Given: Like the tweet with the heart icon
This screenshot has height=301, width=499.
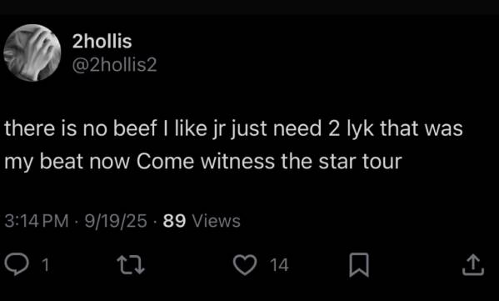Looking at the screenshot, I should 245,264.
